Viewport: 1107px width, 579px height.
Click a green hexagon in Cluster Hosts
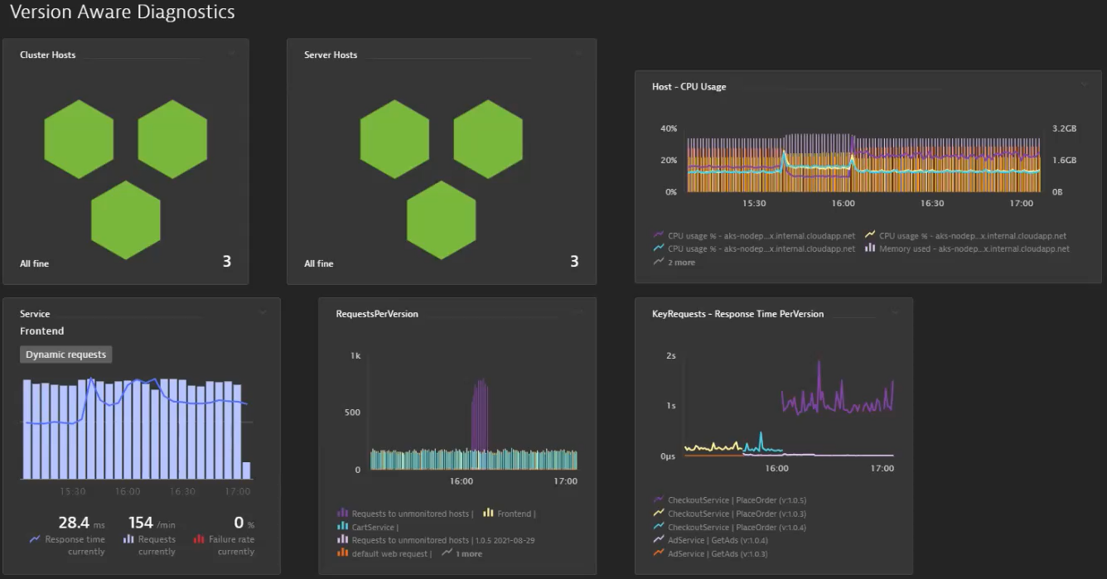coord(79,139)
